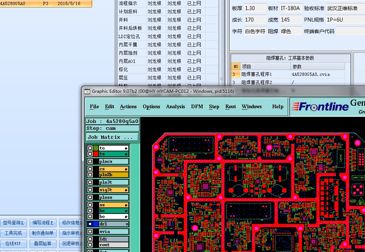Open the File menu in Graphic Editor
This screenshot has width=365, height=252.
[x=94, y=107]
